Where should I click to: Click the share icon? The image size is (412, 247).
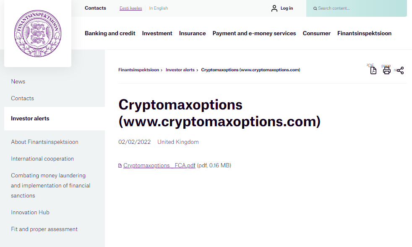pyautogui.click(x=400, y=70)
